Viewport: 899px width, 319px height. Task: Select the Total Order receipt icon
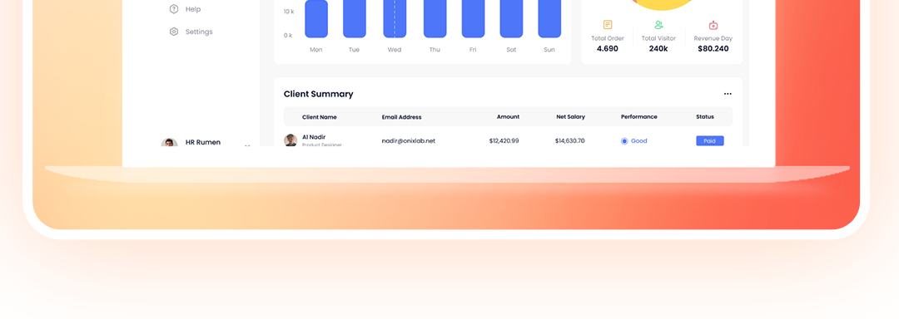[x=607, y=25]
